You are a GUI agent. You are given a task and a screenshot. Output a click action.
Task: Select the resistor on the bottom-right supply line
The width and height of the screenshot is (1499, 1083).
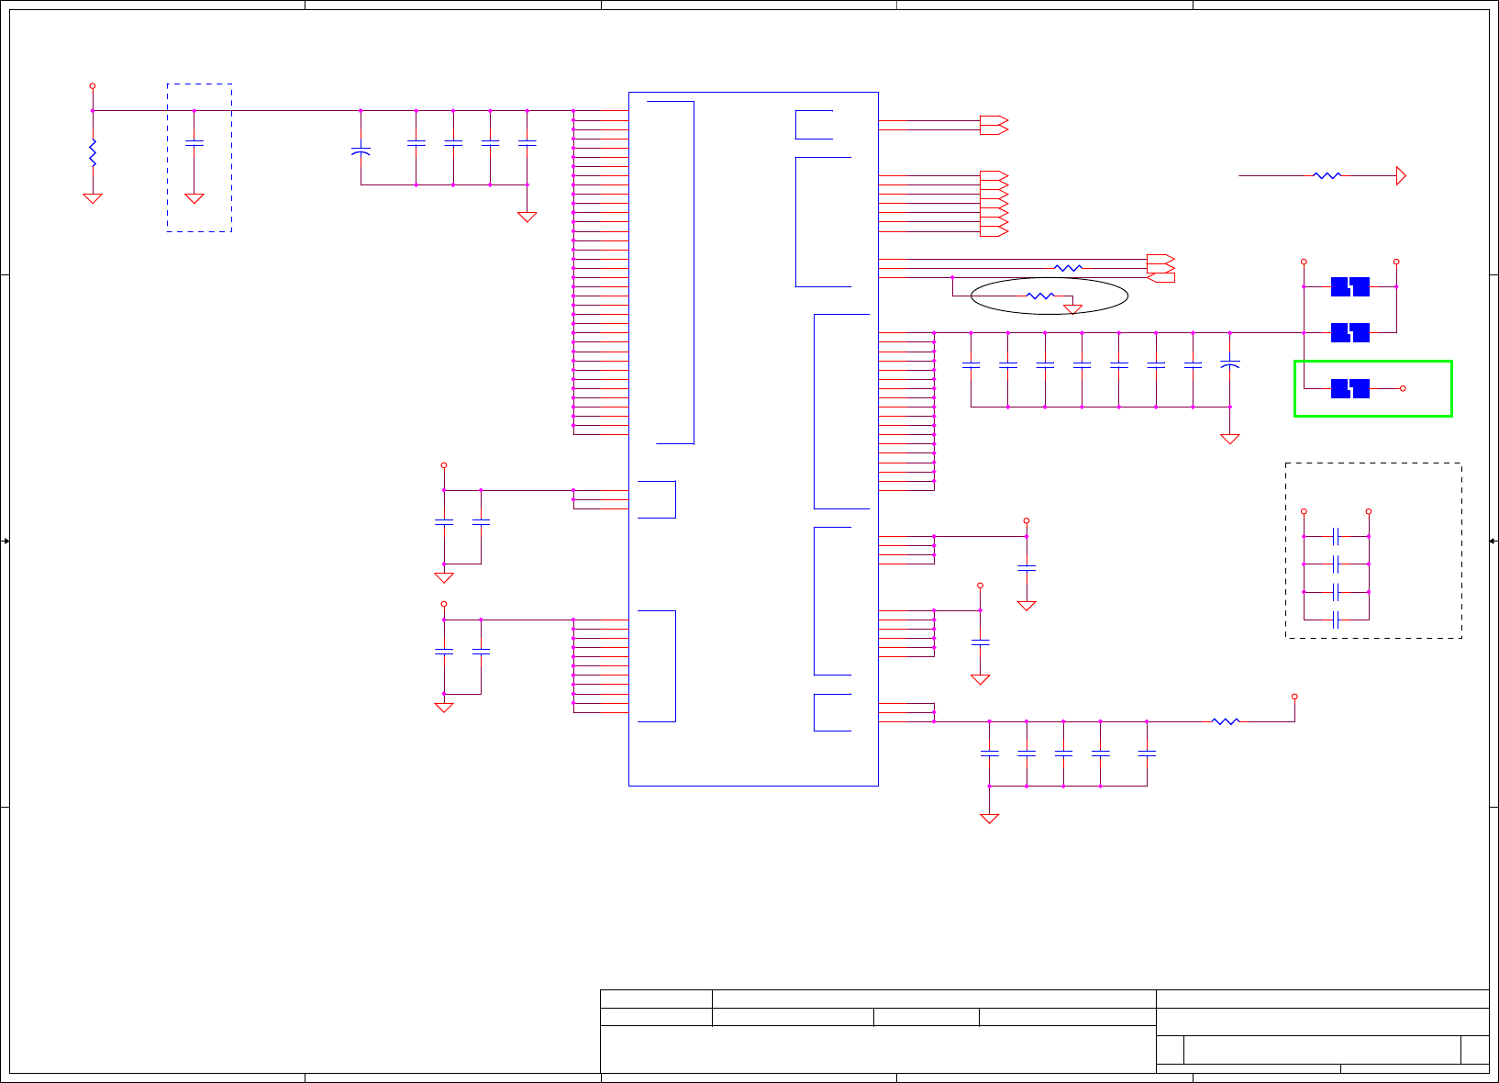coord(1226,721)
